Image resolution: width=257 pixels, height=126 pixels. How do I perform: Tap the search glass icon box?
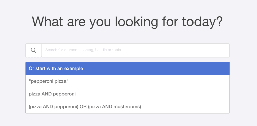(x=33, y=50)
